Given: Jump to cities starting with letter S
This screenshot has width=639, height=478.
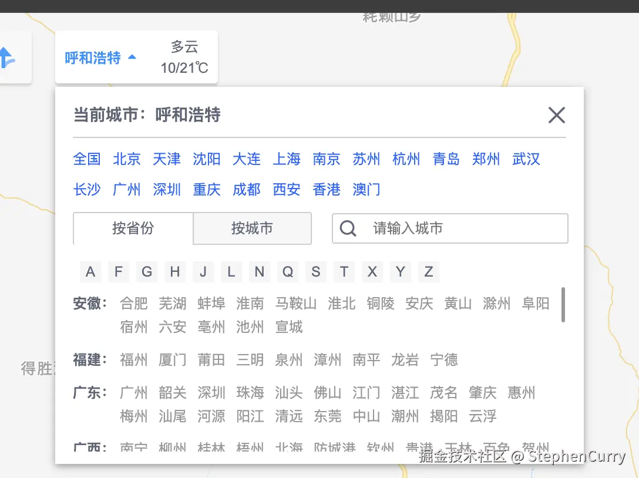Looking at the screenshot, I should (x=315, y=271).
